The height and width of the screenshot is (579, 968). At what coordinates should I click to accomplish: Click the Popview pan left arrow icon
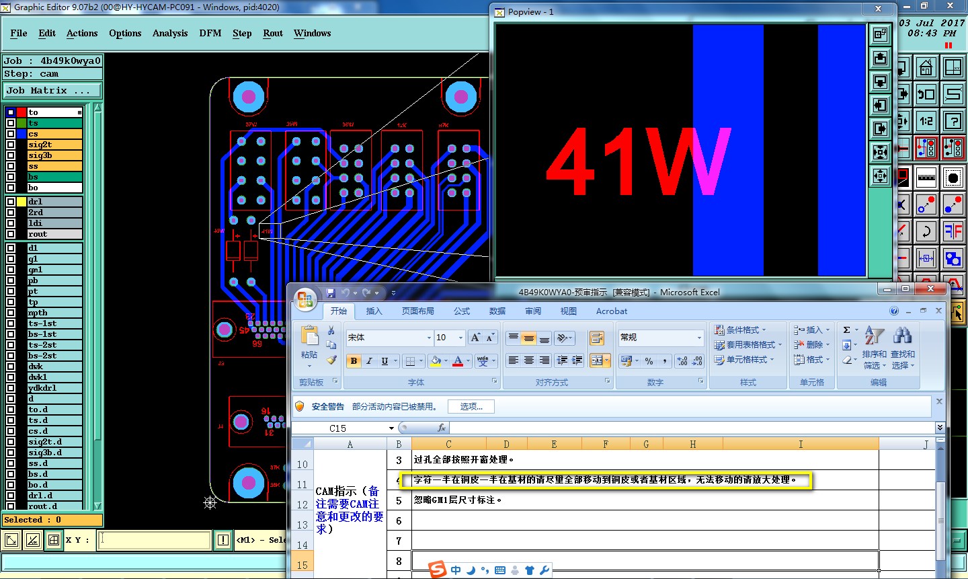(x=880, y=106)
